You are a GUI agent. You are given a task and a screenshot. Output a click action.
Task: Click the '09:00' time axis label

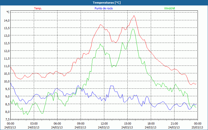click(81, 123)
